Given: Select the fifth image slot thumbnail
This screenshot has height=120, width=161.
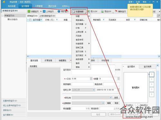Looking at the screenshot, I should click(152, 94).
